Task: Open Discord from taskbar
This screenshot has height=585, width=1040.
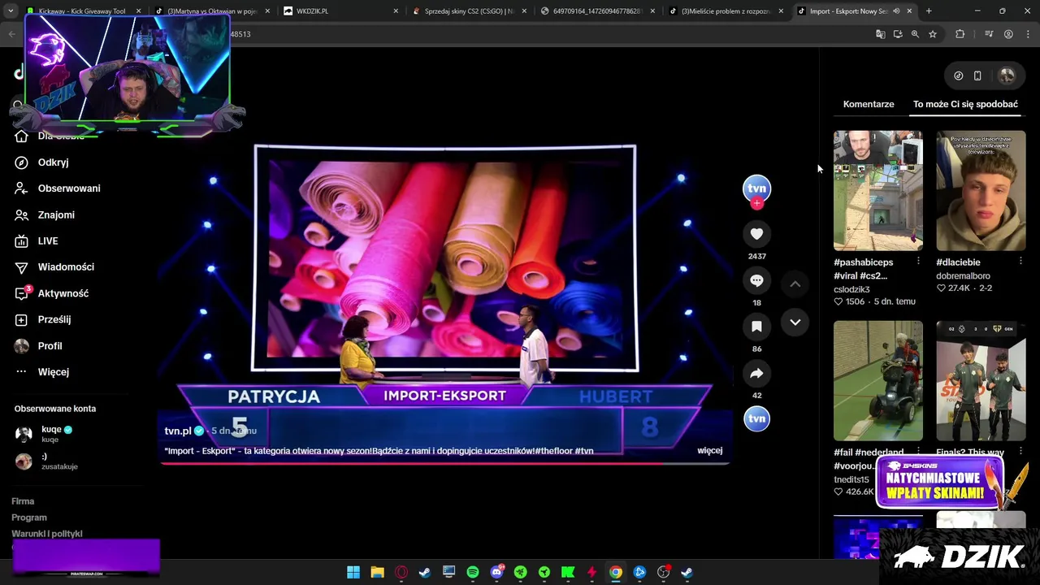Action: click(496, 572)
